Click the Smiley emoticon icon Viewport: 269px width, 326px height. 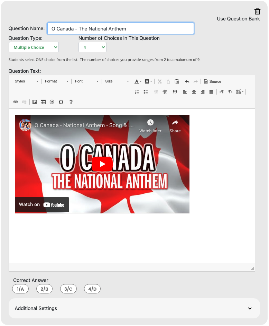click(52, 102)
